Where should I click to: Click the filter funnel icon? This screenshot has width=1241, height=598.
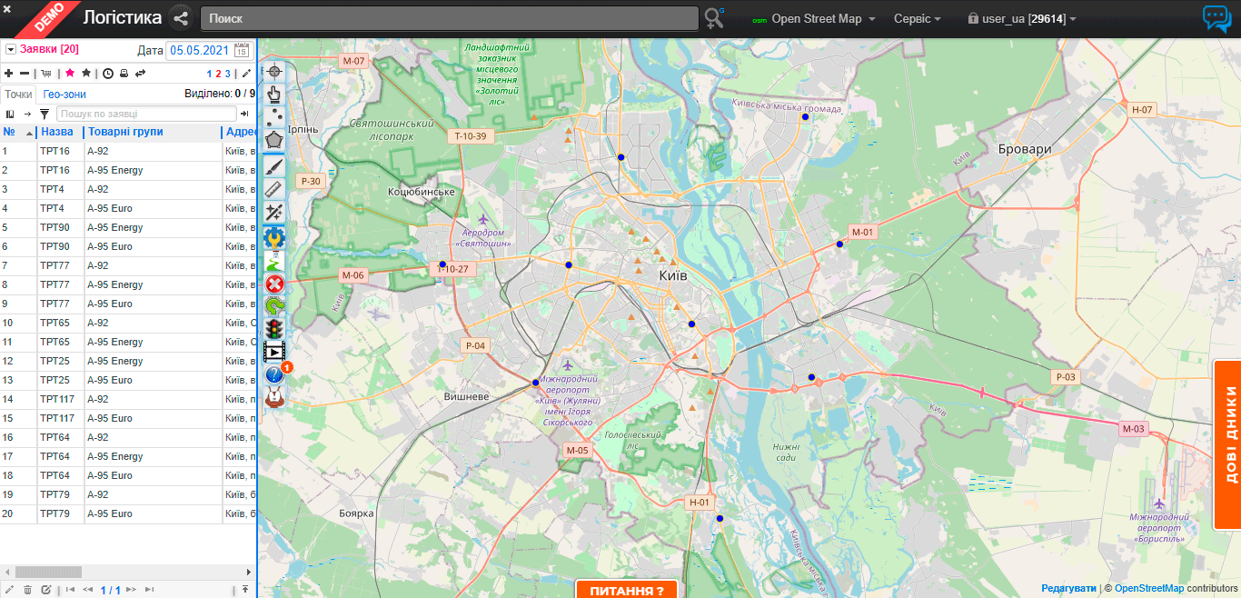(45, 114)
